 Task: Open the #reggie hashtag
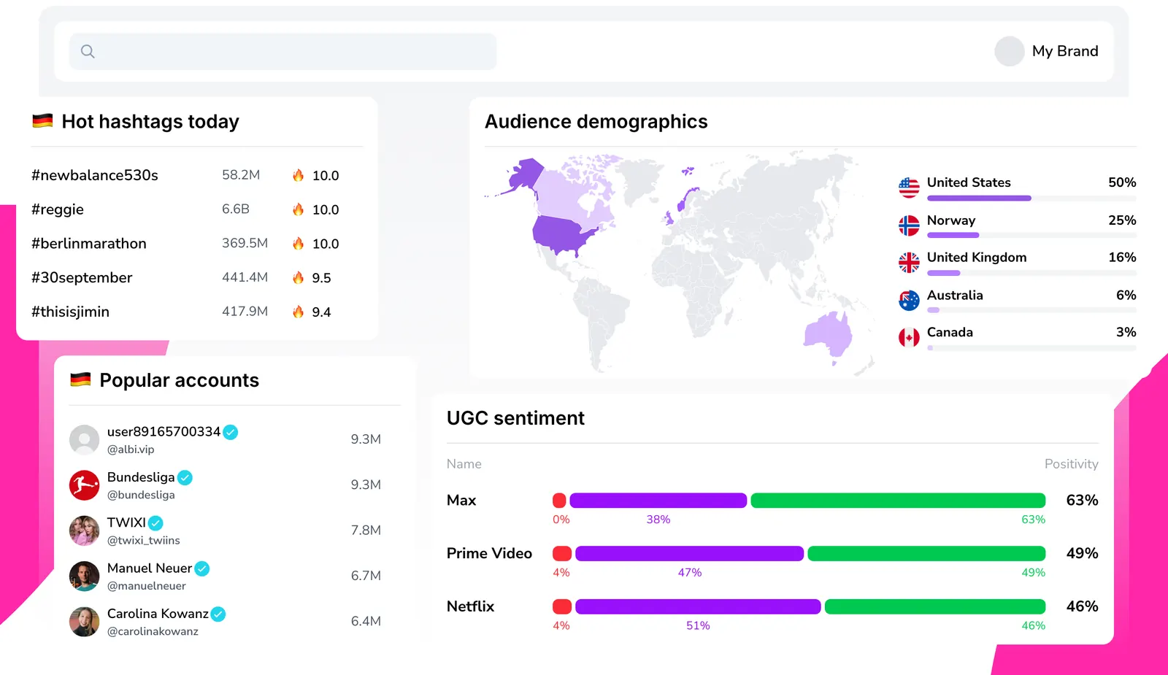coord(58,209)
